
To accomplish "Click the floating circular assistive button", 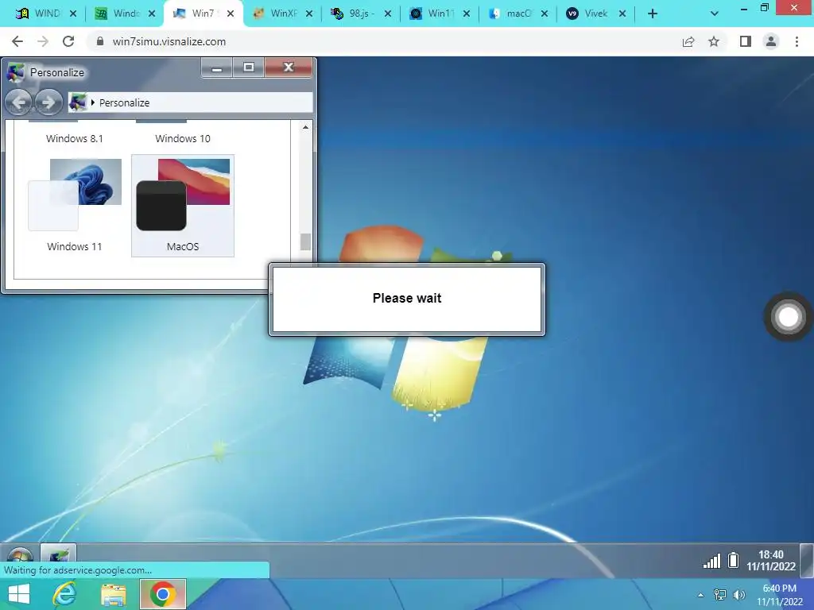I will 788,316.
